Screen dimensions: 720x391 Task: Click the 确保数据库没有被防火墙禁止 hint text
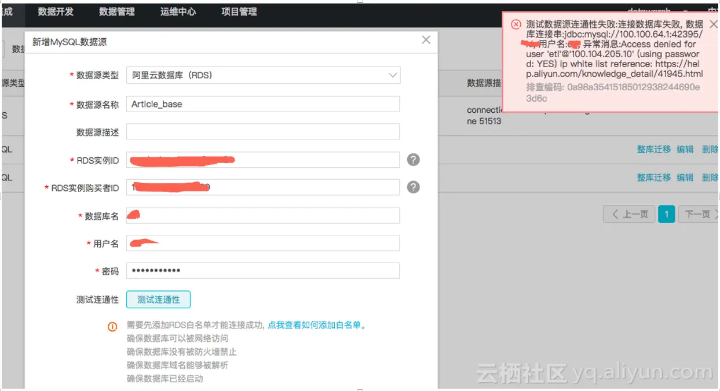182,352
